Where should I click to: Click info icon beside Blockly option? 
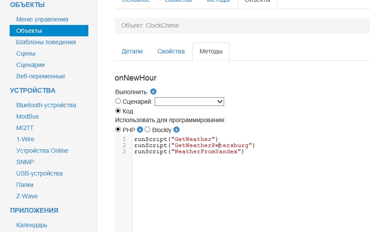point(177,130)
